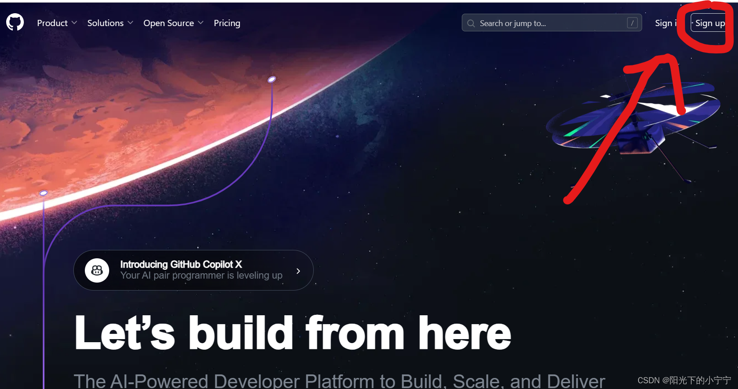
Task: Click the 'Let's build from here' headline
Action: click(293, 332)
